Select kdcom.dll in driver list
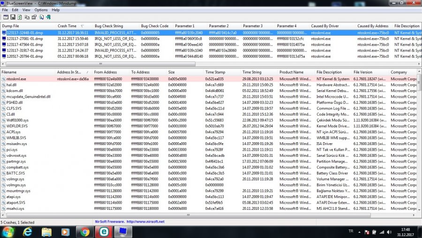Image resolution: width=422 pixels, height=238 pixels. (x=15, y=91)
